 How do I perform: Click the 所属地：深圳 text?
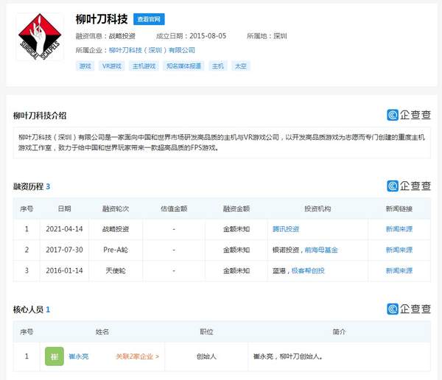pos(267,36)
